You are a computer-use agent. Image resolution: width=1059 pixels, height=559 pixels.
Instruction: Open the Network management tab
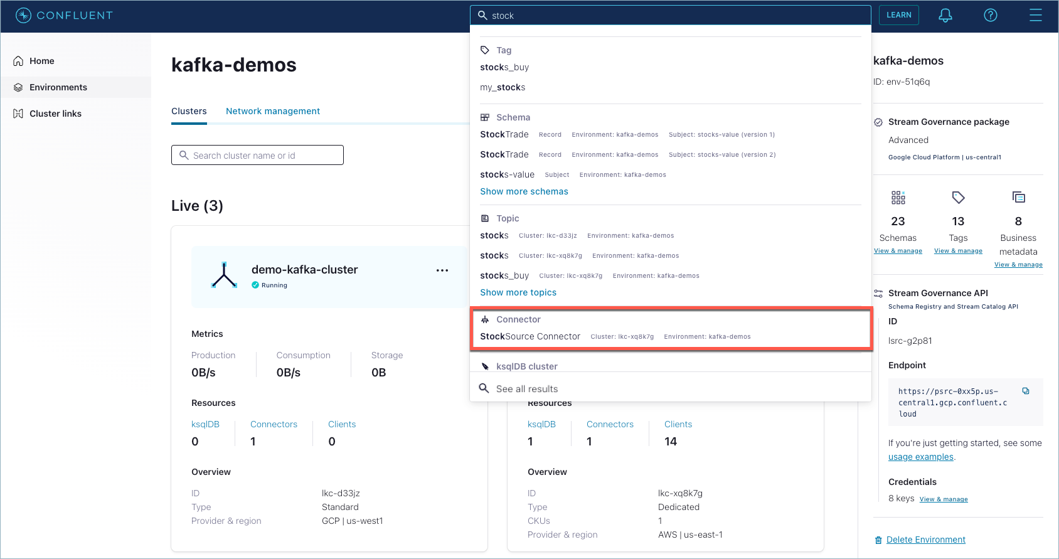(273, 111)
